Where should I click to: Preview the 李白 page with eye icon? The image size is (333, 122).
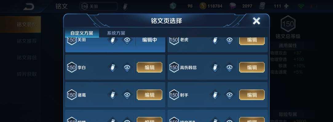point(127,67)
